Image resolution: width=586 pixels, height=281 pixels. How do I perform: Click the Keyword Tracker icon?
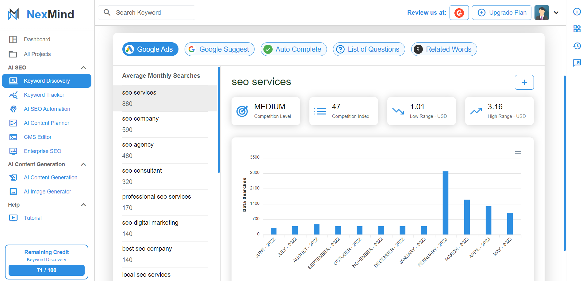click(13, 95)
